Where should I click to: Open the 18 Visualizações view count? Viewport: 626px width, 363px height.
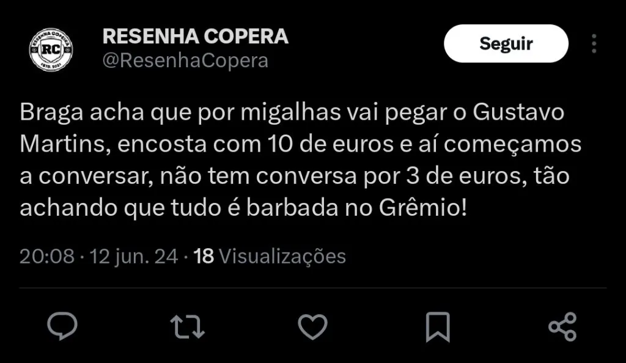click(x=270, y=256)
